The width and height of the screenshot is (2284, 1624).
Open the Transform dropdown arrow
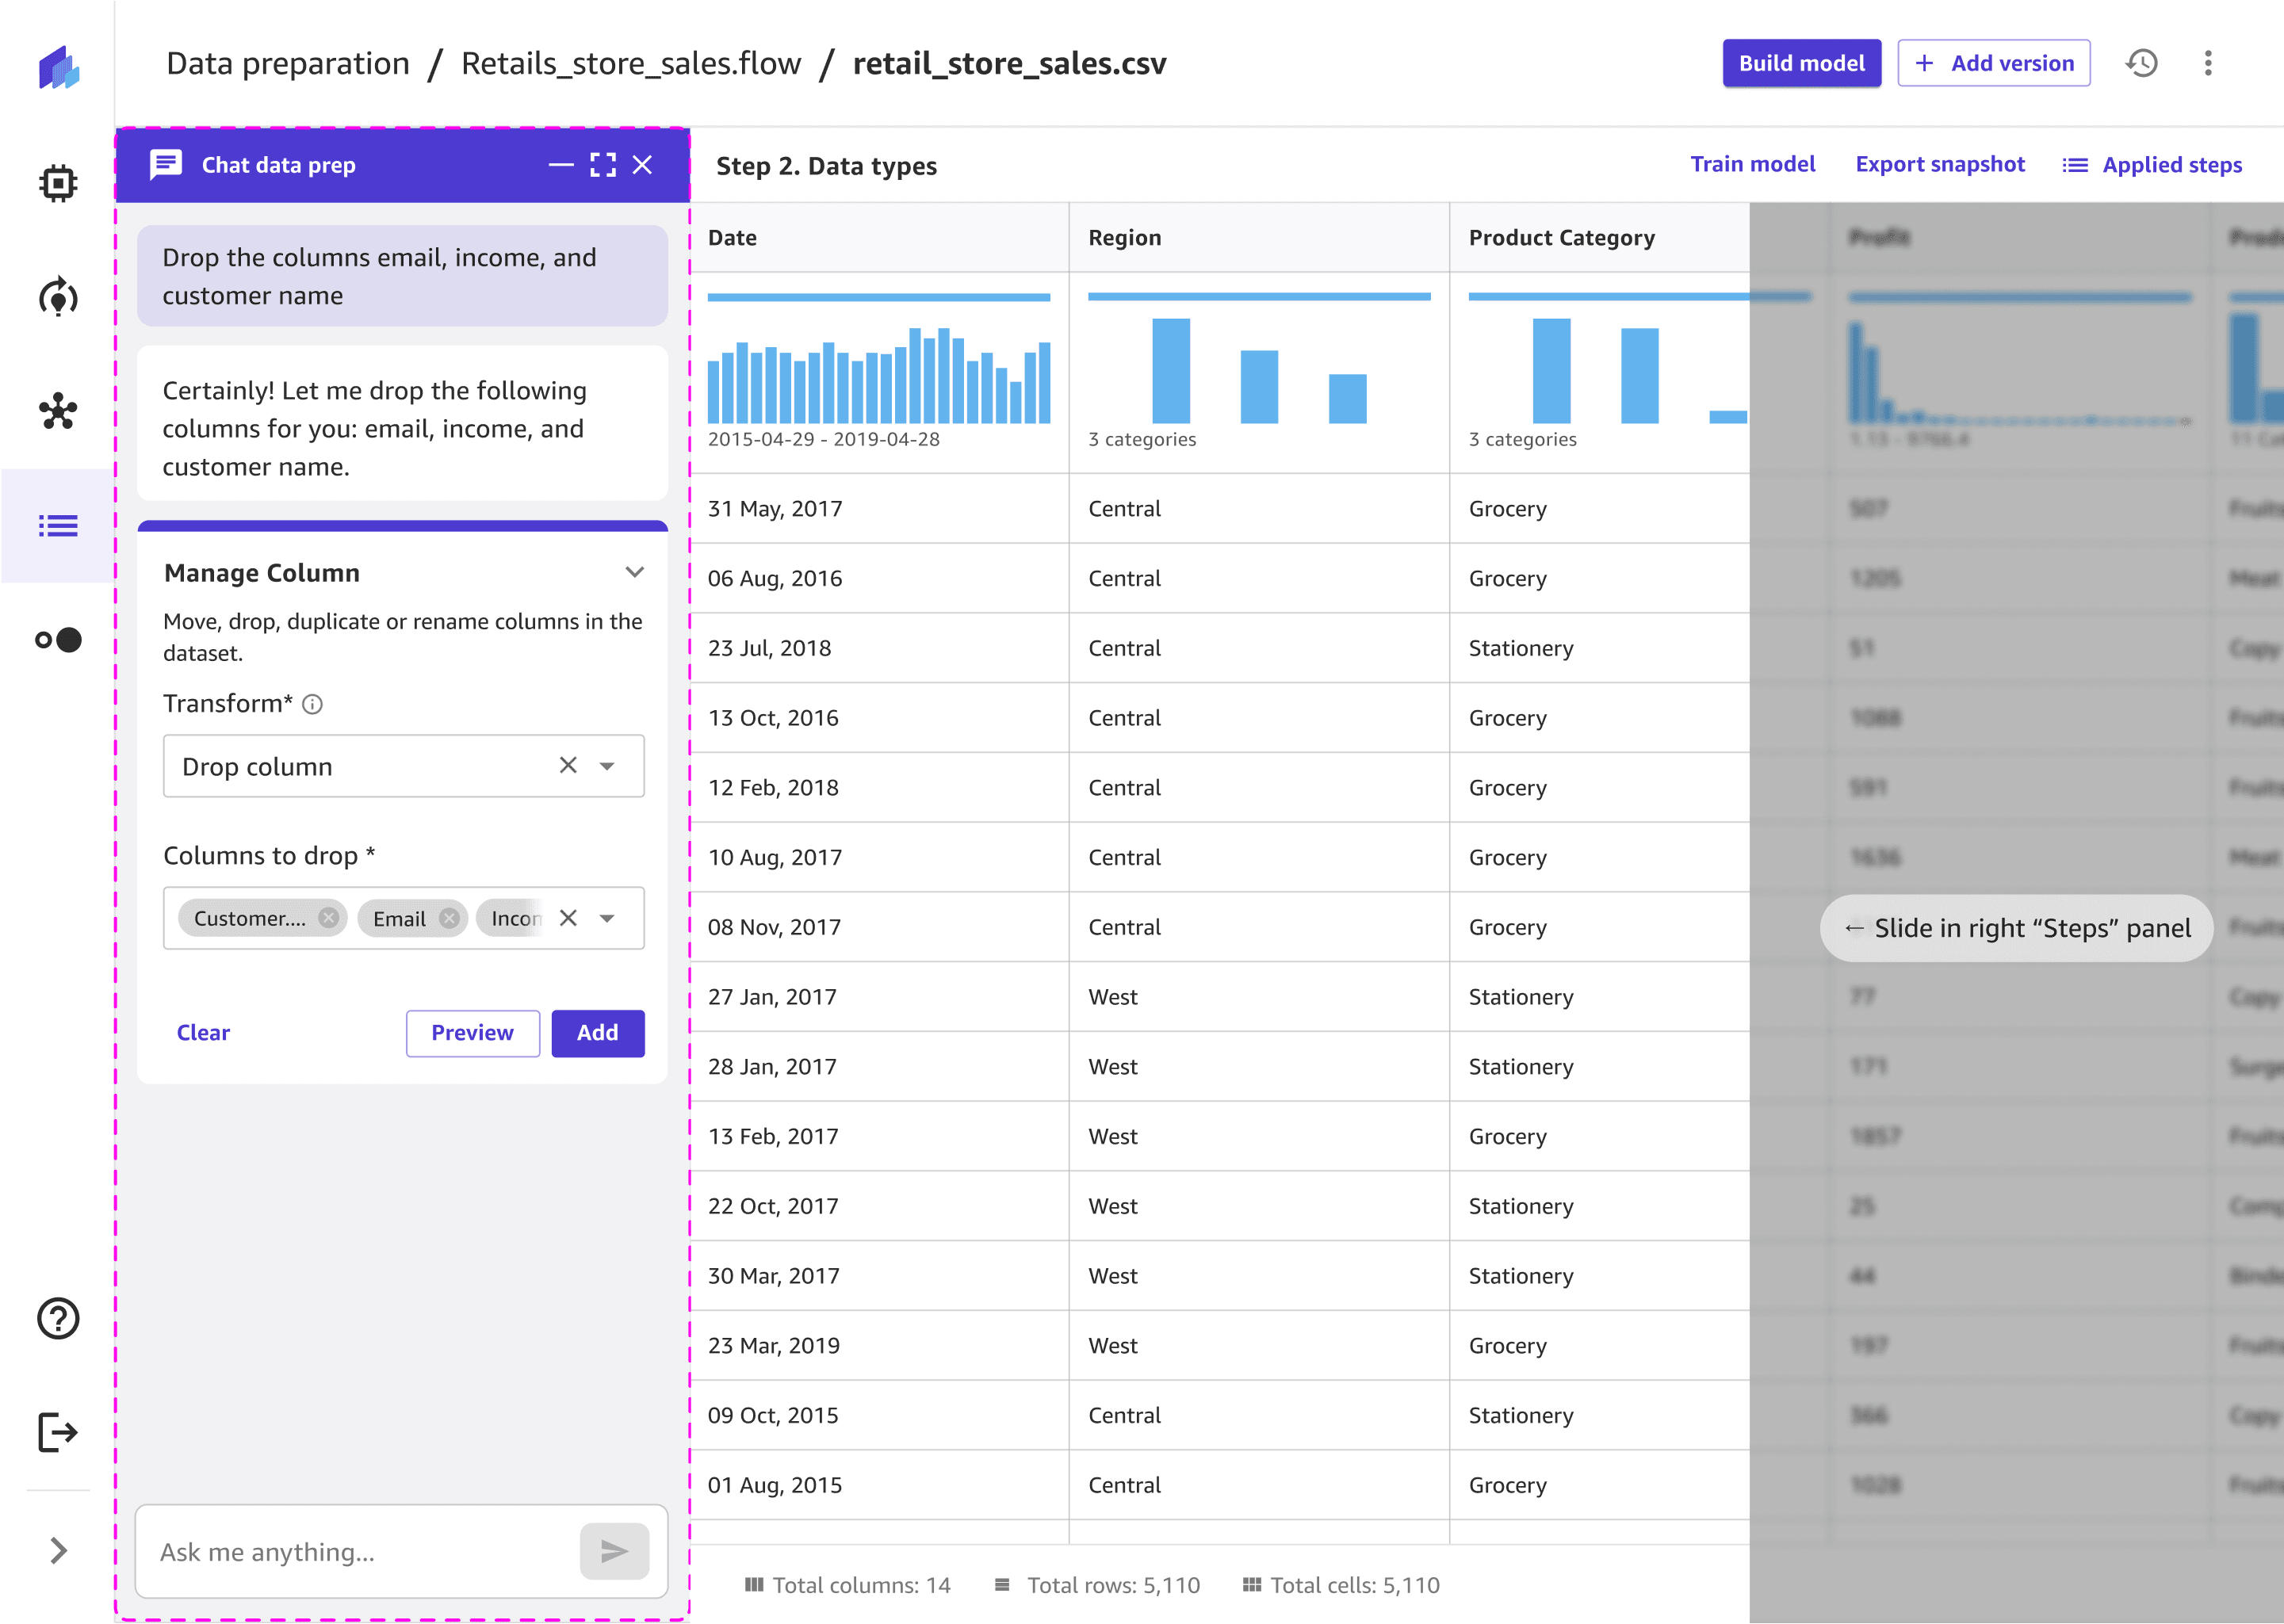pos(607,767)
